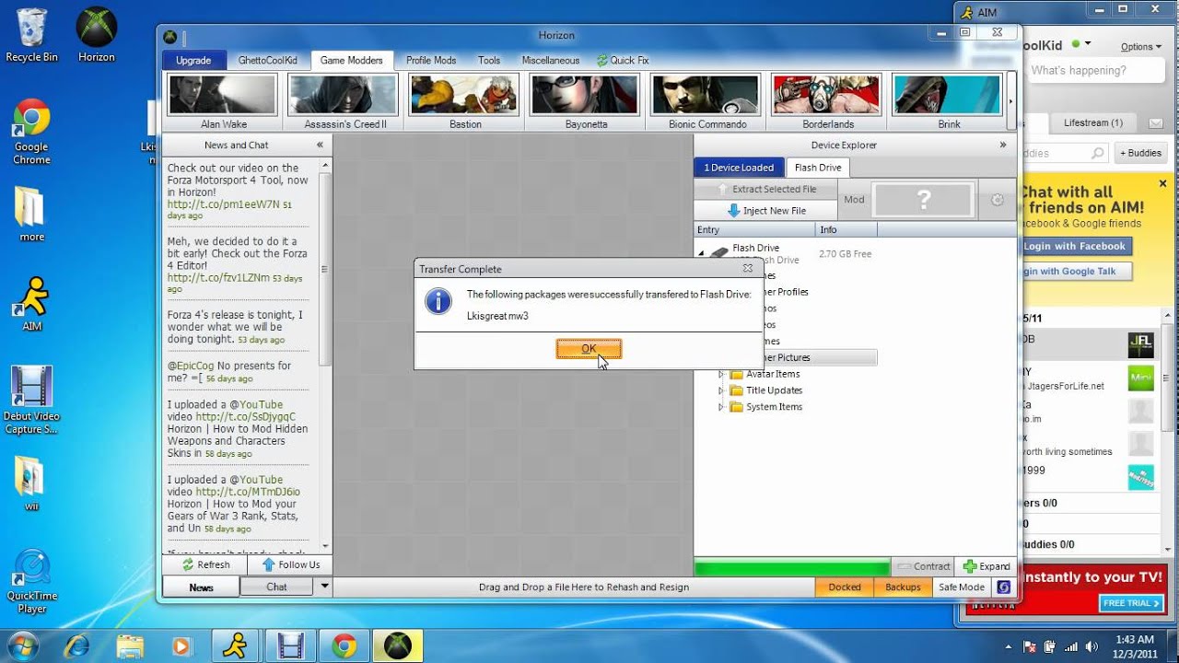The image size is (1179, 663).
Task: Open the pm1eeW7N tweet link
Action: pos(223,204)
